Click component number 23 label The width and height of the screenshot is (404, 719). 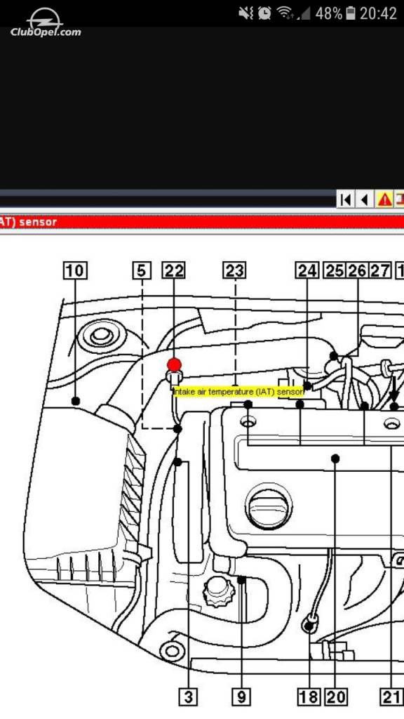[x=234, y=270]
